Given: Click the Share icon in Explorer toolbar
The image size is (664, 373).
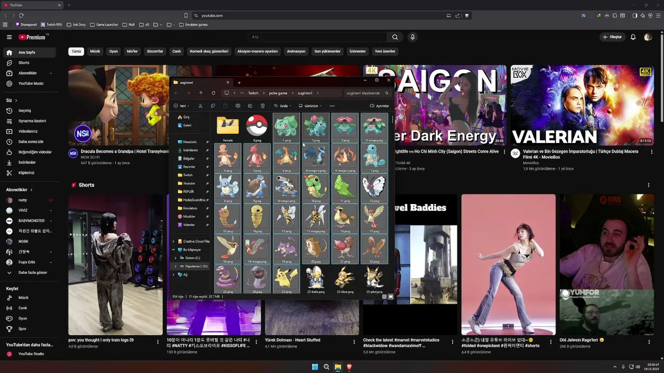Looking at the screenshot, I should (x=250, y=106).
